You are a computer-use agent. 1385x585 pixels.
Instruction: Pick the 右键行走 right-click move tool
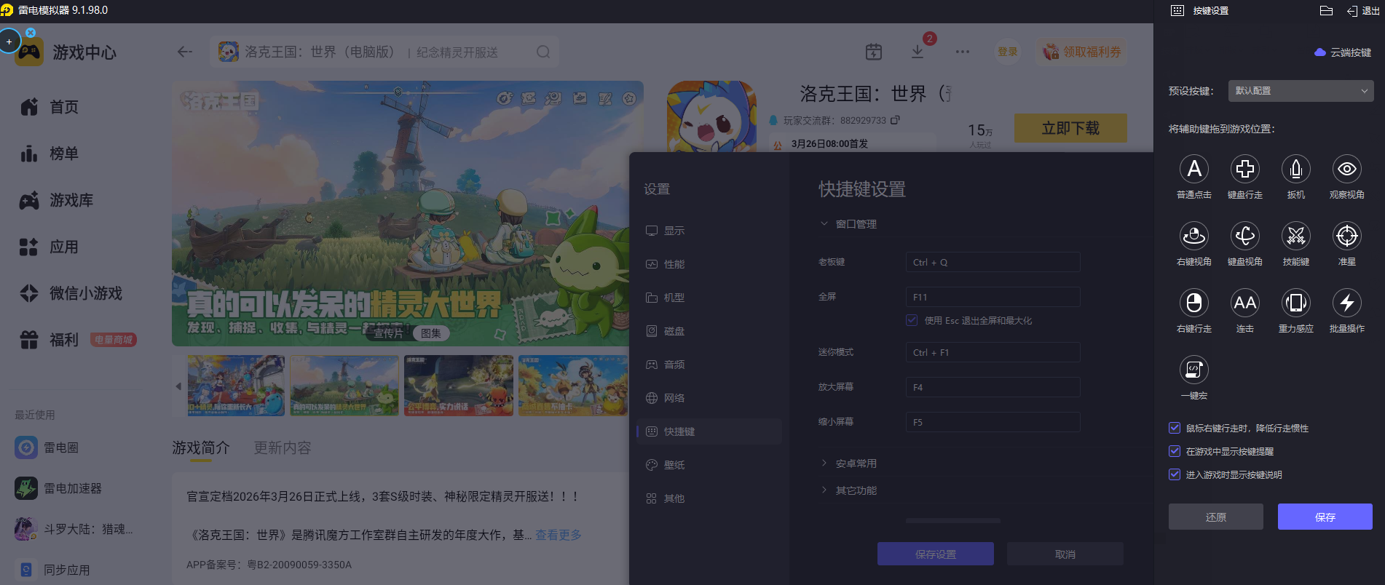(1194, 303)
